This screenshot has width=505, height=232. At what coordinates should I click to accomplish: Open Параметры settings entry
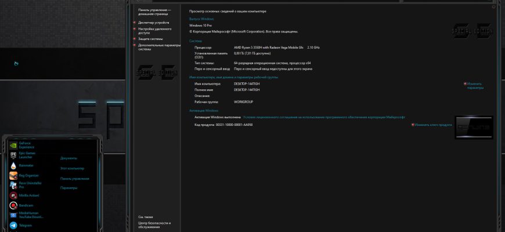(x=68, y=188)
